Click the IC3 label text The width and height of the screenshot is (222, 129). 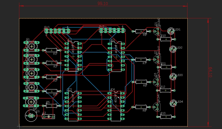[70, 89]
